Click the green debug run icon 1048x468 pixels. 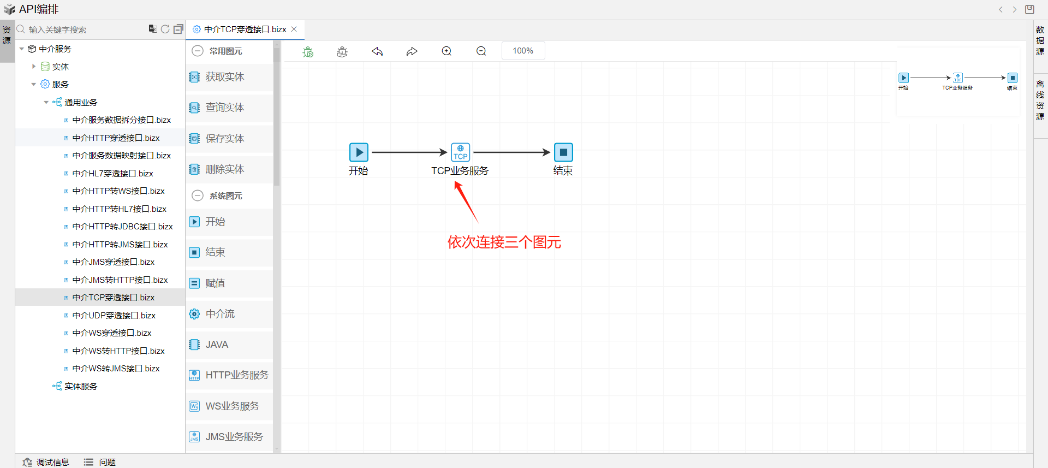tap(308, 51)
